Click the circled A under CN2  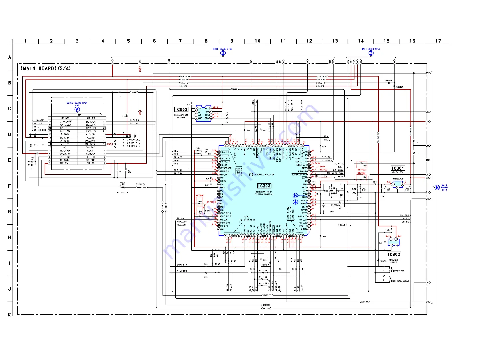tap(77, 109)
